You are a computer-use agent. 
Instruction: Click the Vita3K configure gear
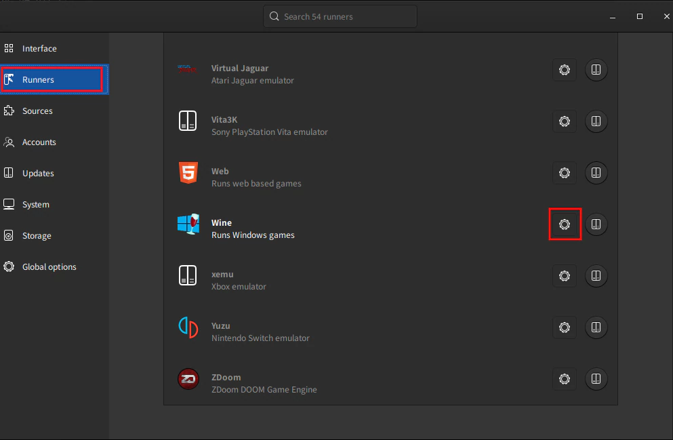pyautogui.click(x=564, y=121)
